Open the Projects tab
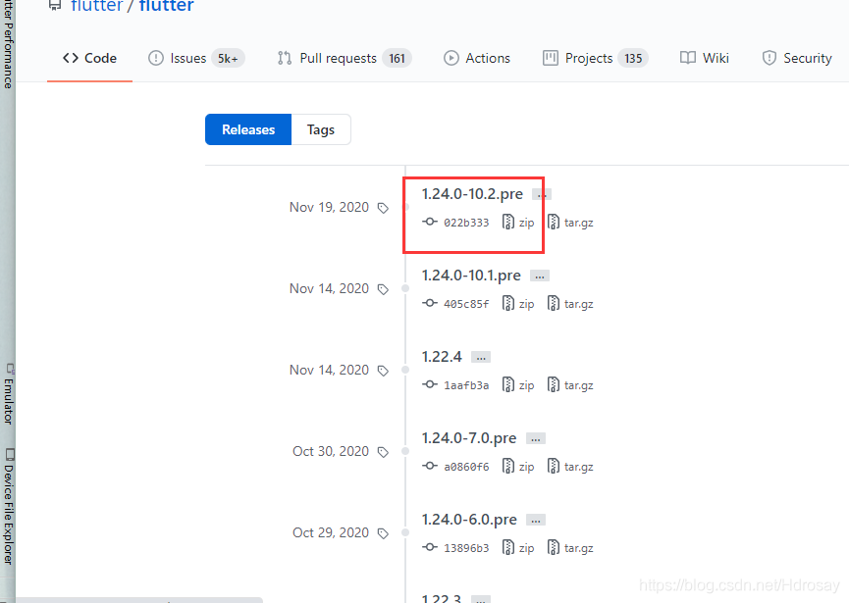The width and height of the screenshot is (849, 603). click(x=595, y=58)
